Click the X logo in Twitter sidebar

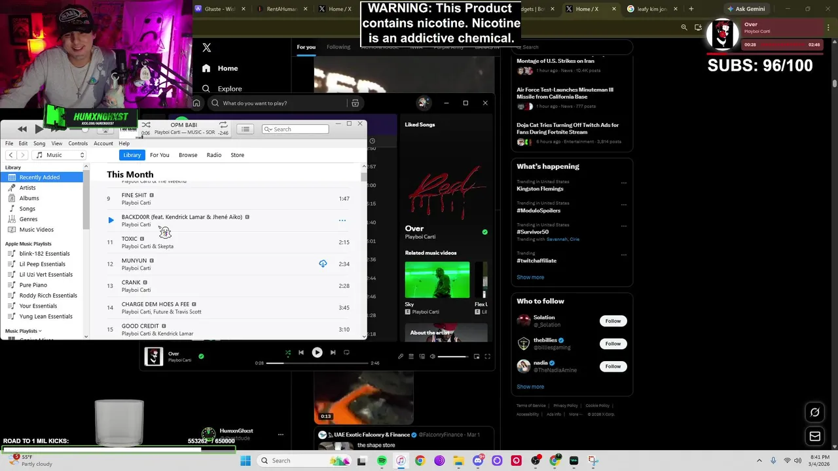coord(207,48)
